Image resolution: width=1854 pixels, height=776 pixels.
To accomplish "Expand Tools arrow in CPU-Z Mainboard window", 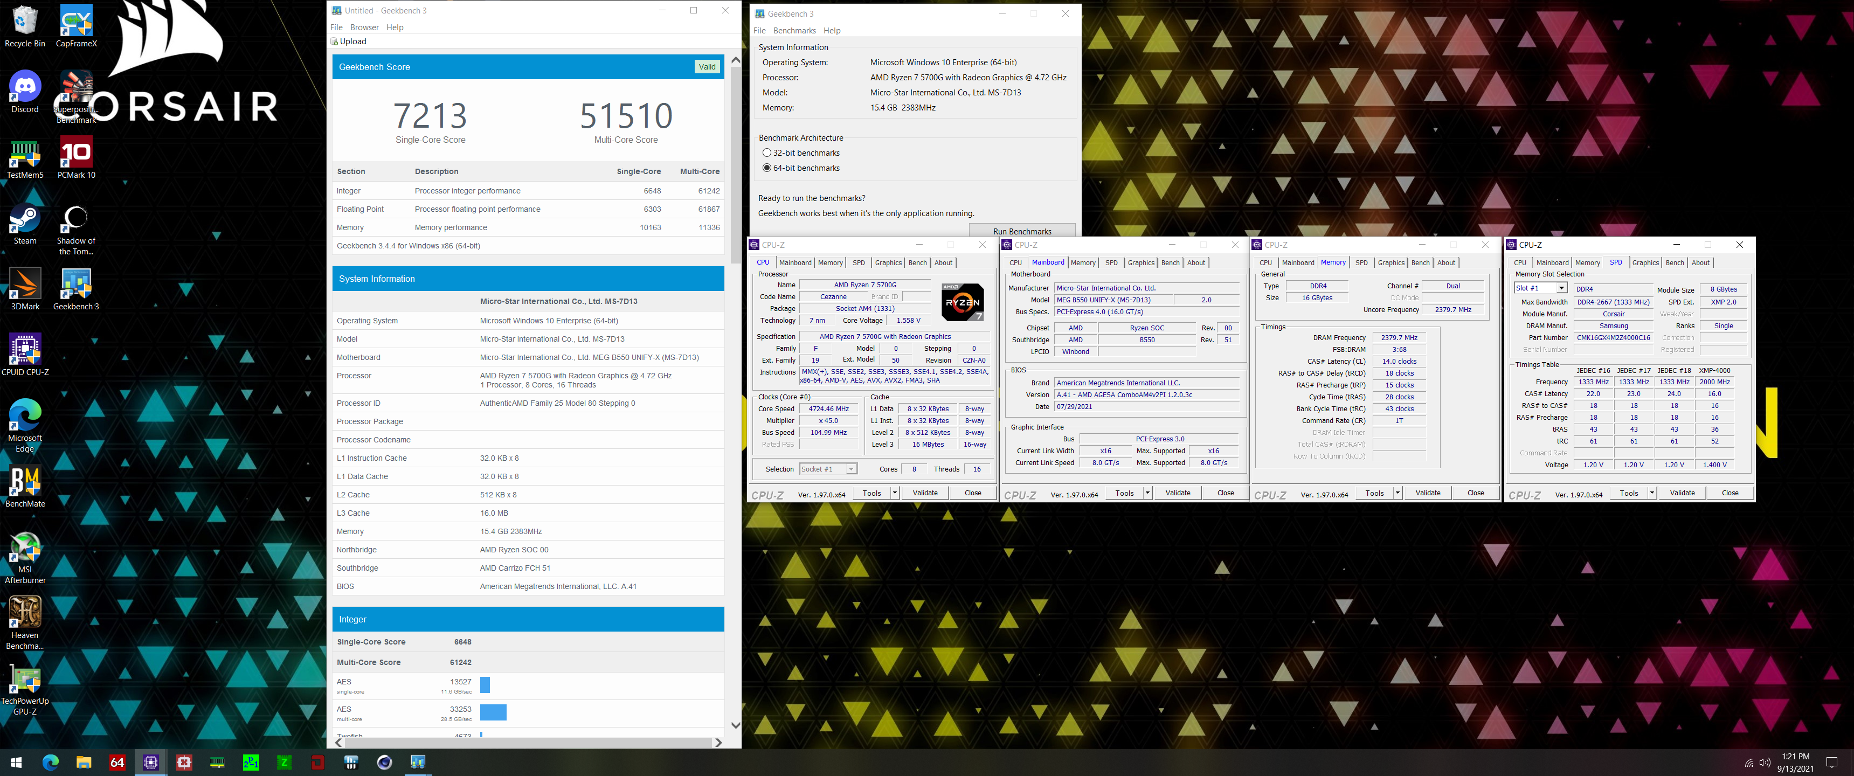I will [1147, 493].
